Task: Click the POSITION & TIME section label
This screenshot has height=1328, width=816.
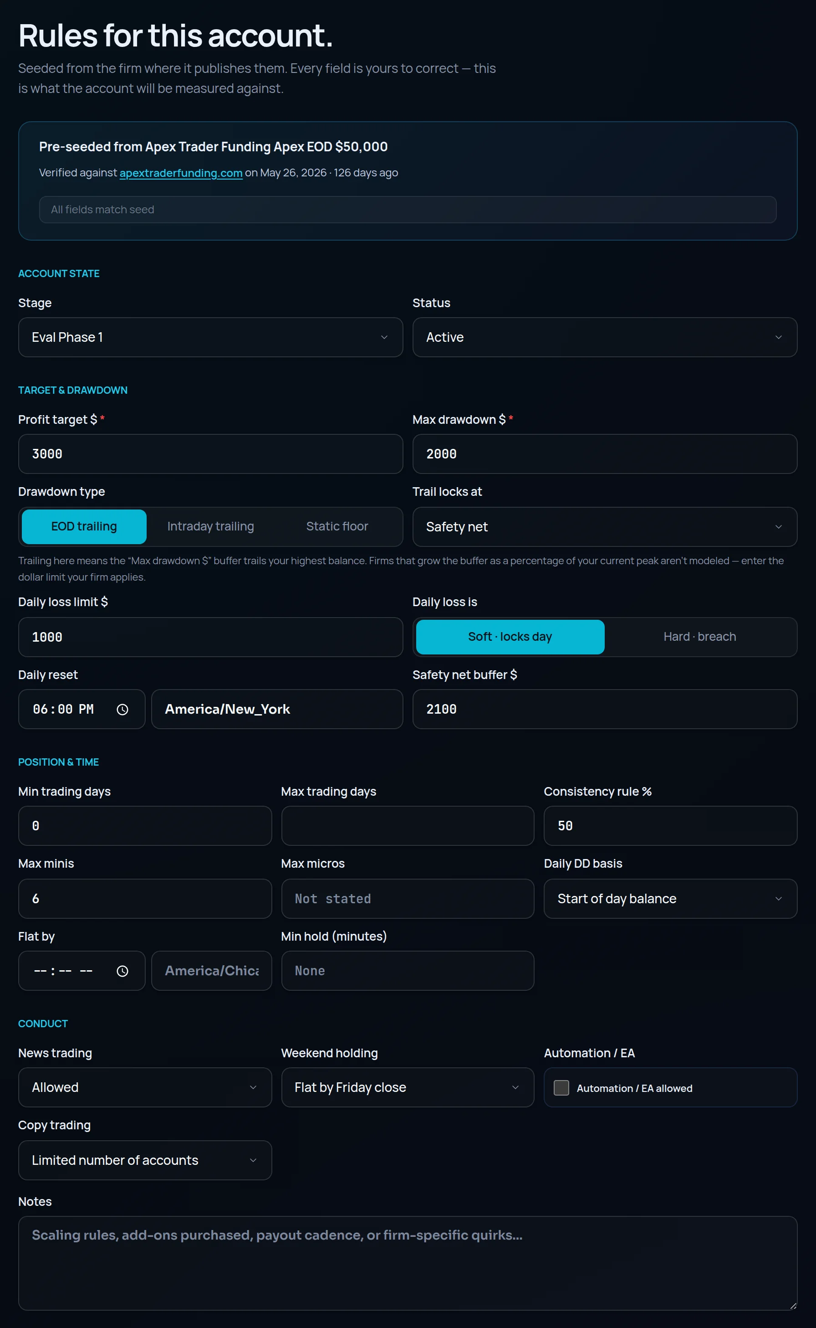Action: [58, 762]
